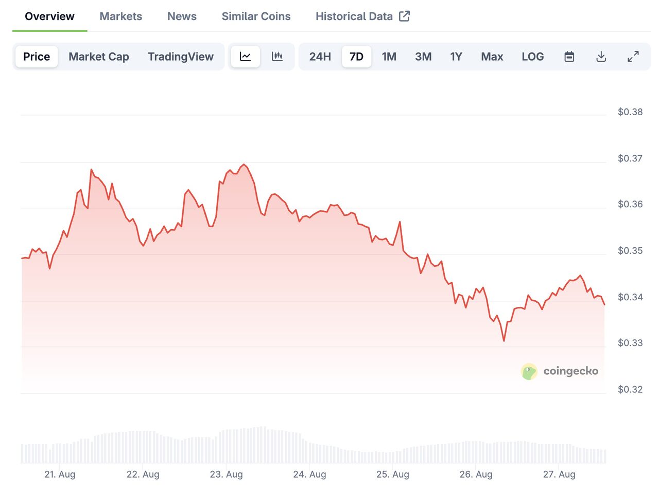Switch to candlestick chart view
Screen dimensions: 659x493
tap(278, 57)
